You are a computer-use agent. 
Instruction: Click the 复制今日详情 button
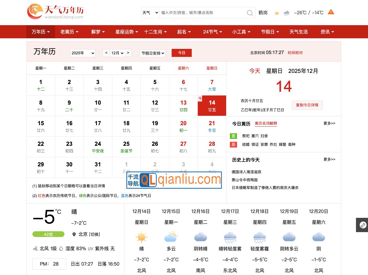(x=307, y=105)
